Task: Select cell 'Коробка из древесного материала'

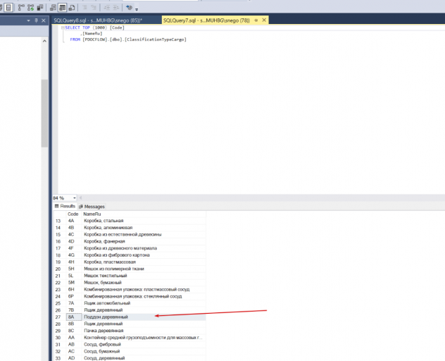Action: (x=144, y=248)
